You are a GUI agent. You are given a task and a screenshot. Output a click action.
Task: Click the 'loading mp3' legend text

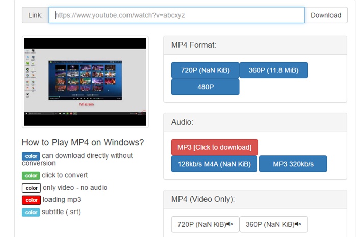click(62, 200)
